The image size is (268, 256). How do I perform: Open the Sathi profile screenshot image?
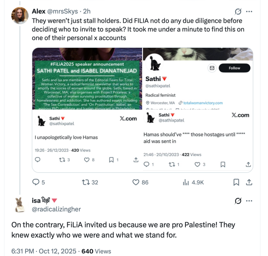(198, 79)
